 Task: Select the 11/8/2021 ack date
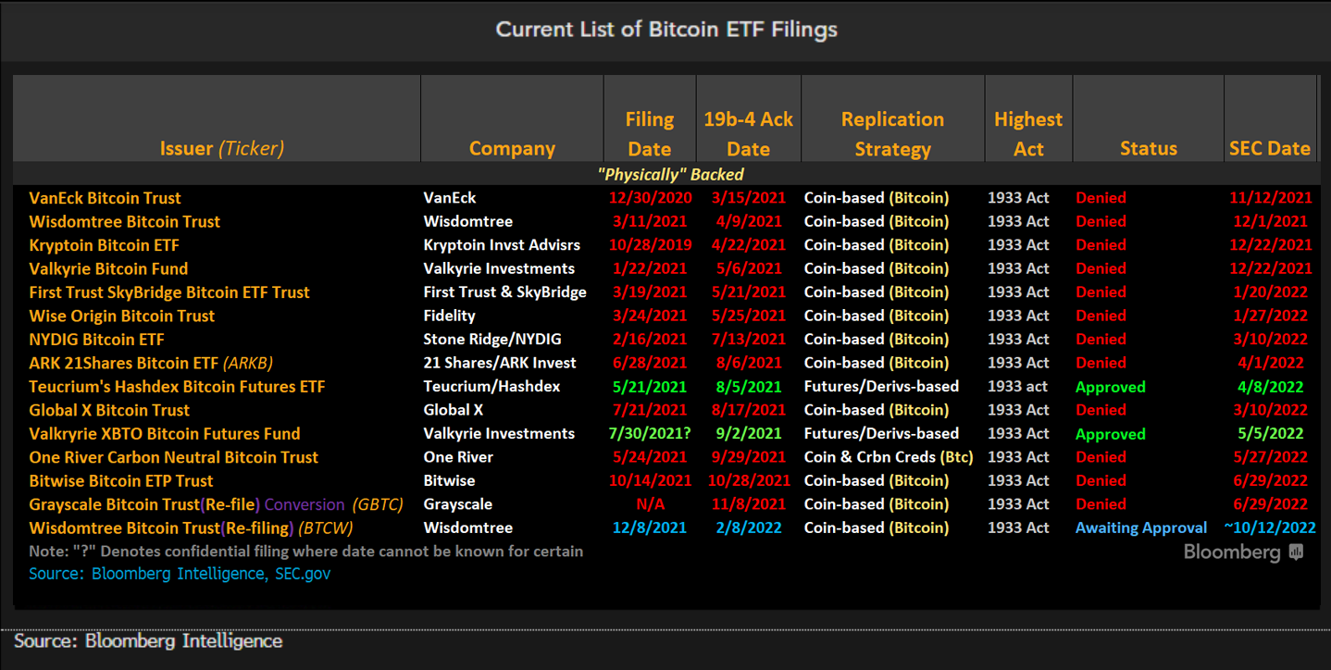pos(748,504)
